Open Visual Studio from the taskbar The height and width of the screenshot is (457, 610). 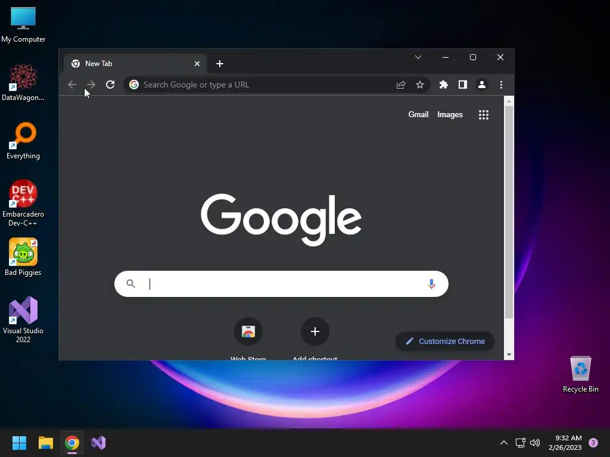tap(98, 443)
